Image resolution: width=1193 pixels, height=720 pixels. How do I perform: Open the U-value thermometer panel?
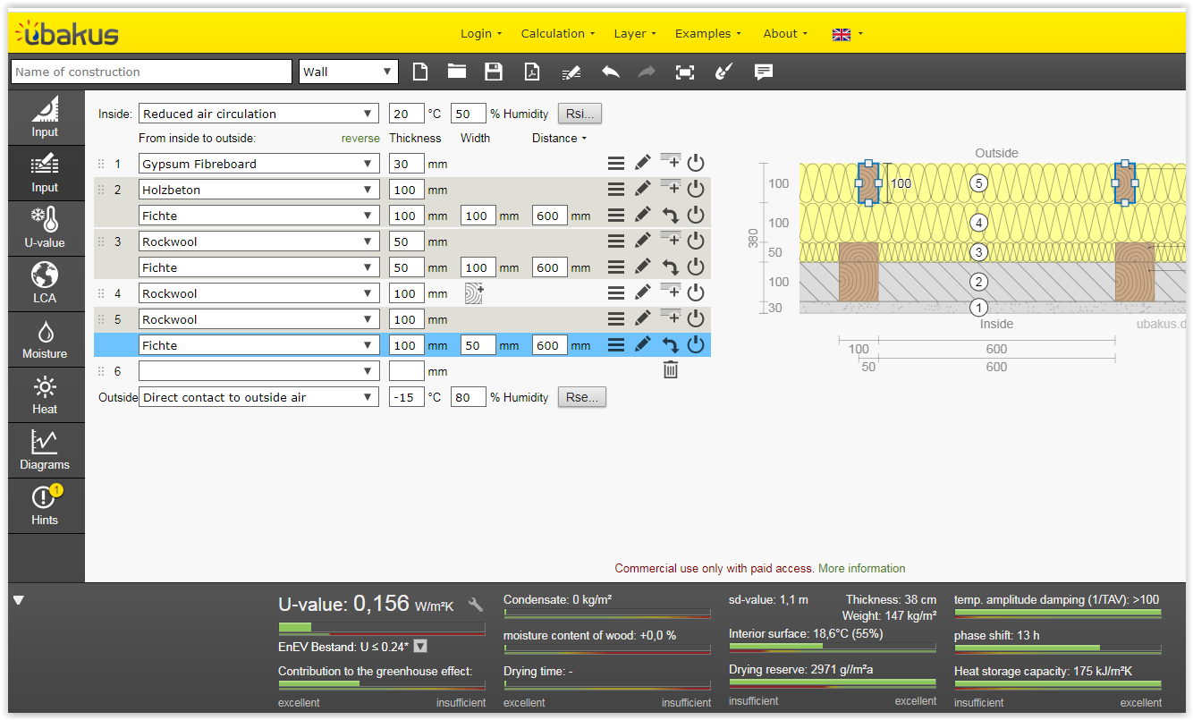(45, 228)
